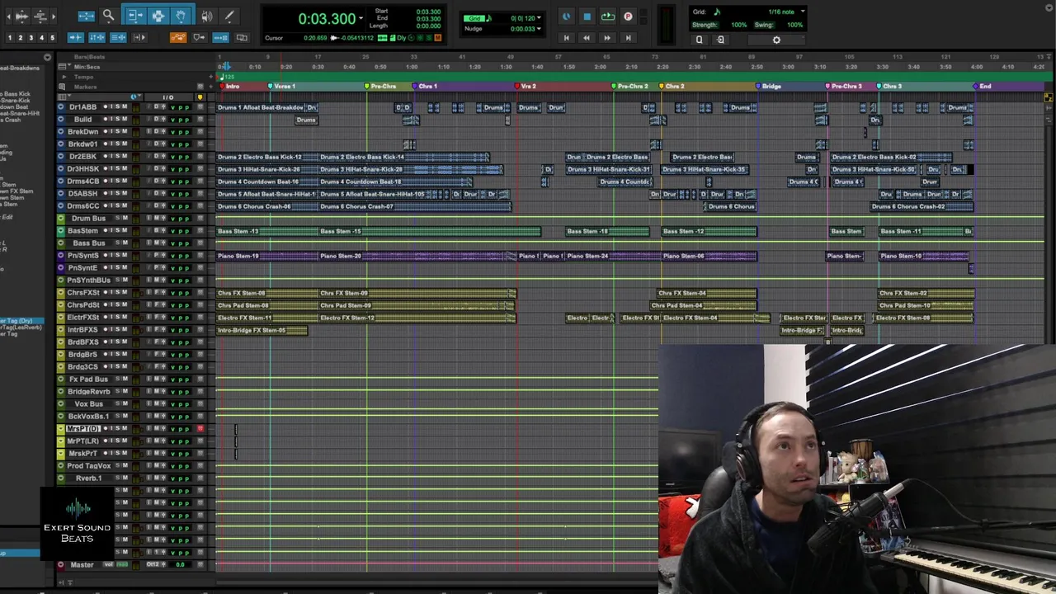Viewport: 1056px width, 594px height.
Task: Recall zoom preset 3
Action: pos(31,38)
